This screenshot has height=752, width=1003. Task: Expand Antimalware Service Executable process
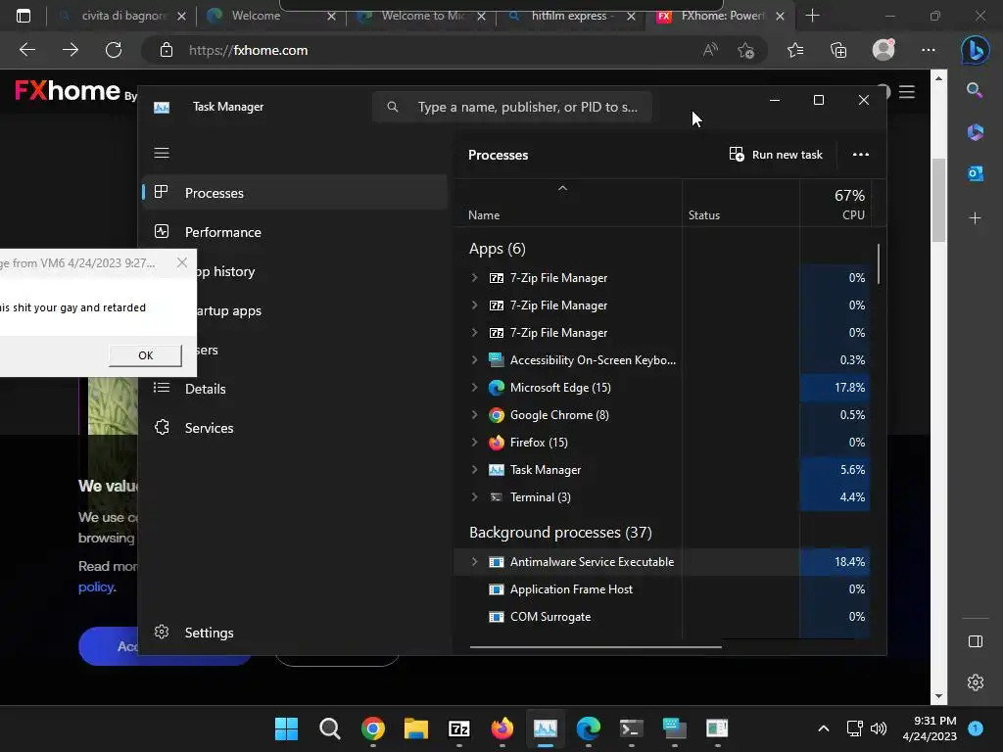tap(474, 561)
